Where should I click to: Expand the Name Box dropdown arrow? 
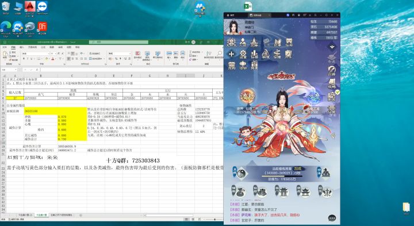coord(16,70)
